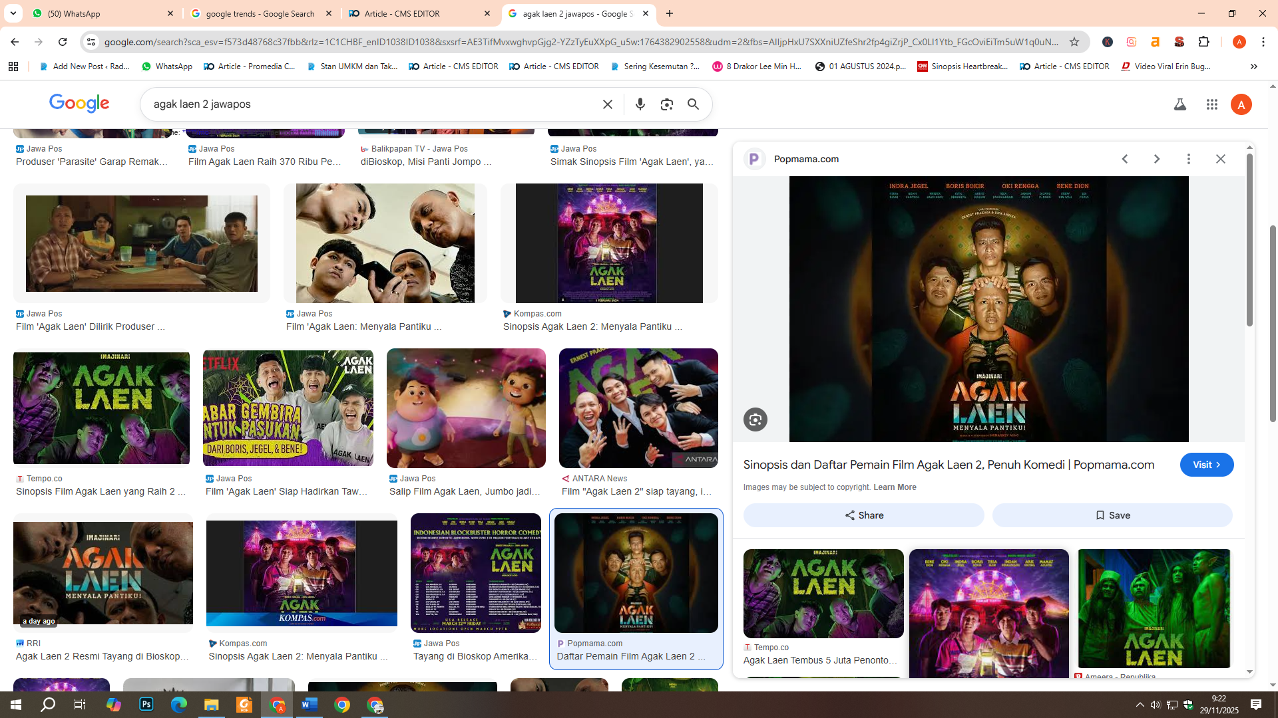Close the Popmama image preview panel
This screenshot has height=718, width=1278.
click(x=1221, y=159)
